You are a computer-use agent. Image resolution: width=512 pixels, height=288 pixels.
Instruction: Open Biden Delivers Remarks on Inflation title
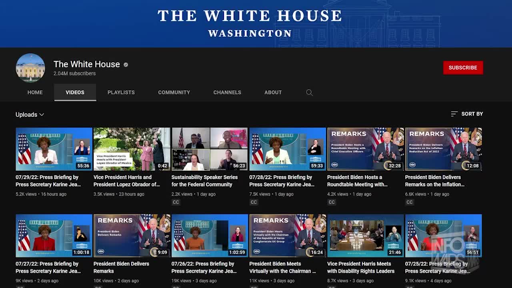(435, 181)
